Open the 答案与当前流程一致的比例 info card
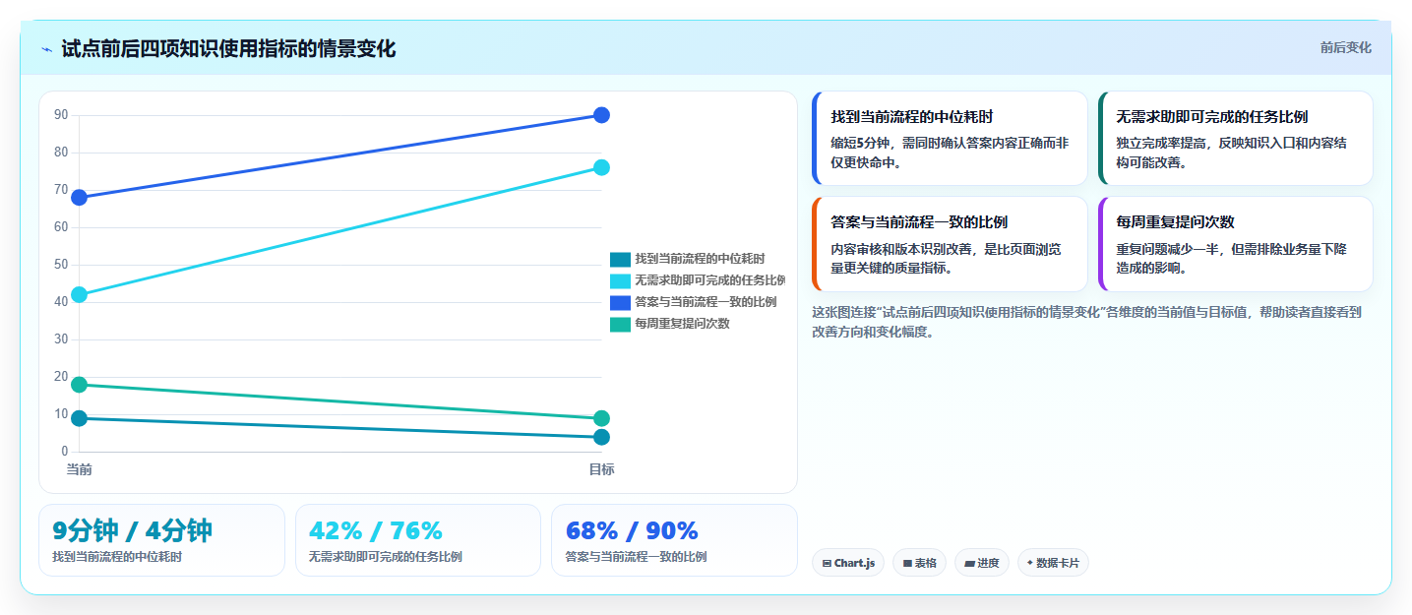 click(950, 244)
